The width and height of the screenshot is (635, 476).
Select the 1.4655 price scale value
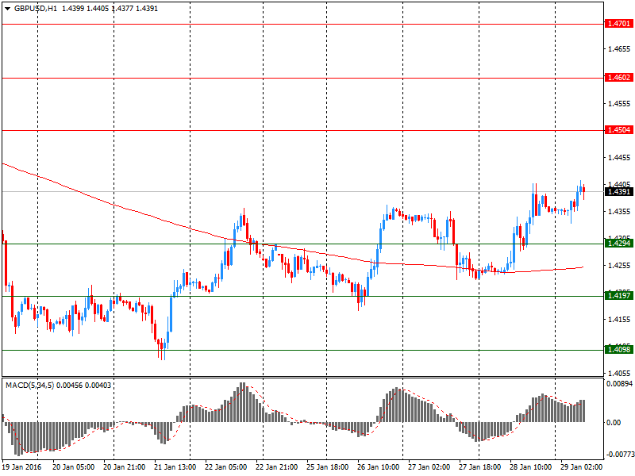[619, 49]
